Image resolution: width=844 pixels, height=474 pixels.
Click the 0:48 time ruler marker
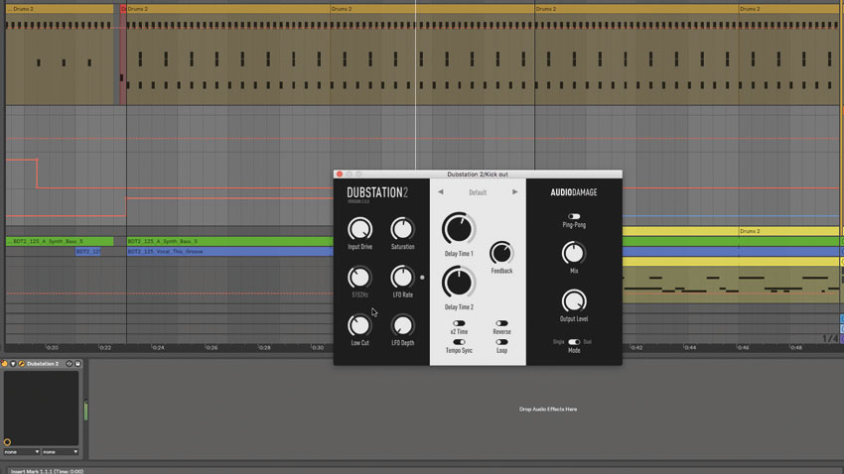coord(795,348)
